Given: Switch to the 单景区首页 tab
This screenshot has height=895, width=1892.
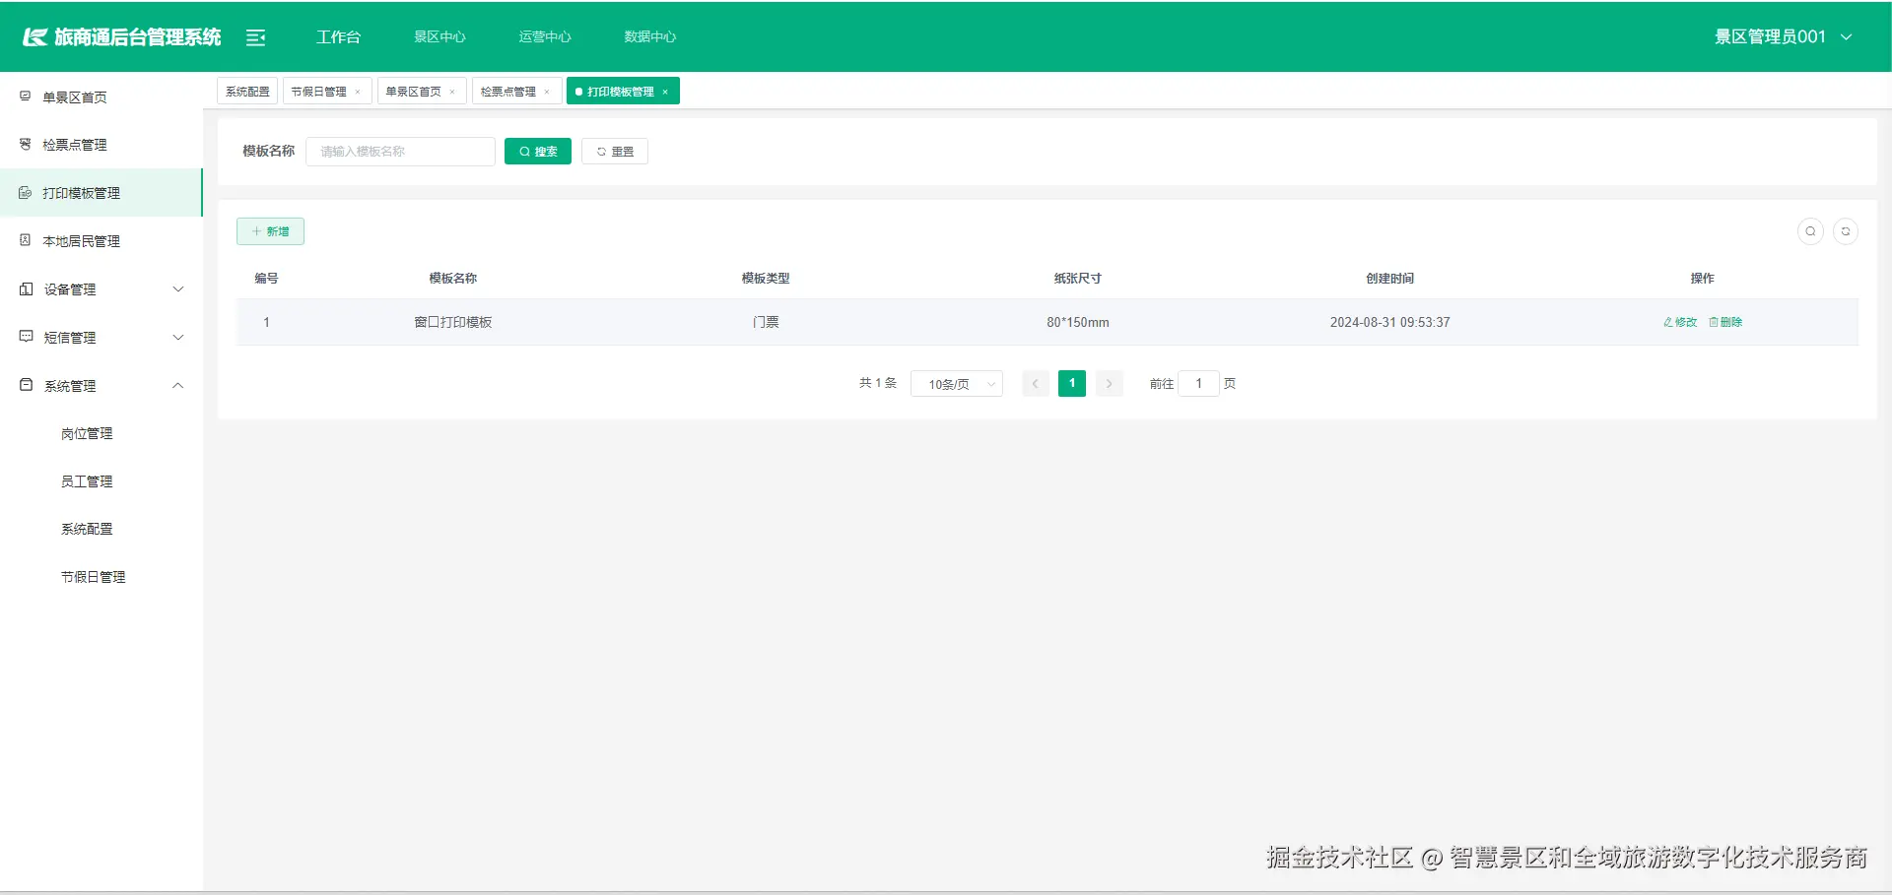Looking at the screenshot, I should 413,92.
